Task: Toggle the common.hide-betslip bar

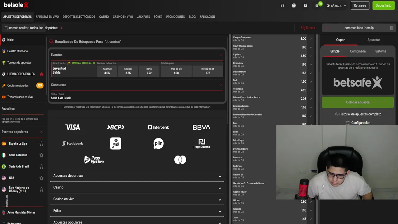Action: coord(359,28)
